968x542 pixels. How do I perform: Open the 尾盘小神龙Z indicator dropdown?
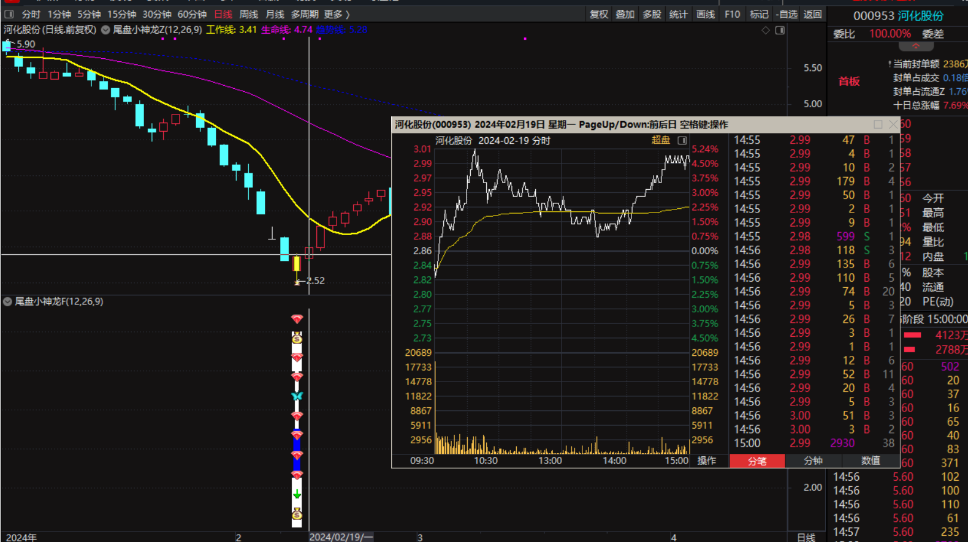click(x=105, y=29)
